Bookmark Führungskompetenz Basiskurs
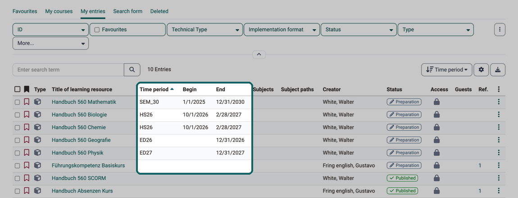 [x=27, y=165]
